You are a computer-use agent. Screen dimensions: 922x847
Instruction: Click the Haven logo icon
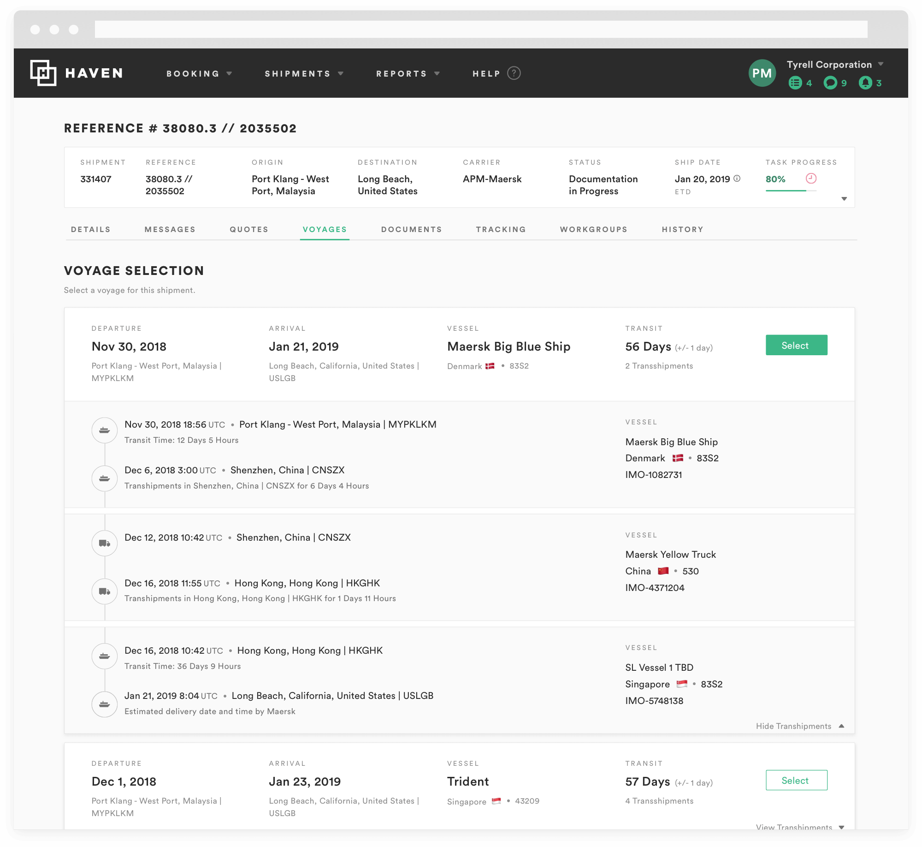coord(43,73)
